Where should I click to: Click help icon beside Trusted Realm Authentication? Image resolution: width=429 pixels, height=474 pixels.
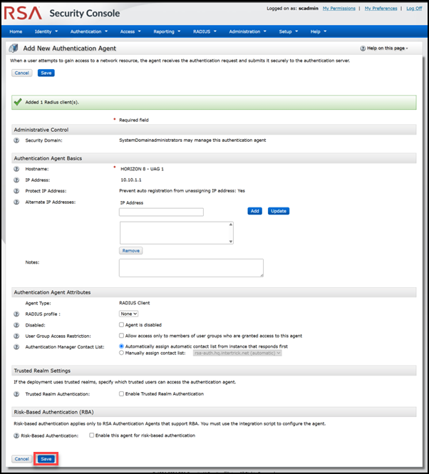[x=16, y=394]
